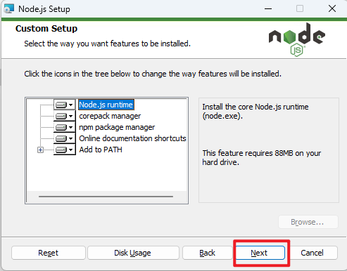Cancel the Node.js setup
This screenshot has width=347, height=271.
[x=313, y=253]
